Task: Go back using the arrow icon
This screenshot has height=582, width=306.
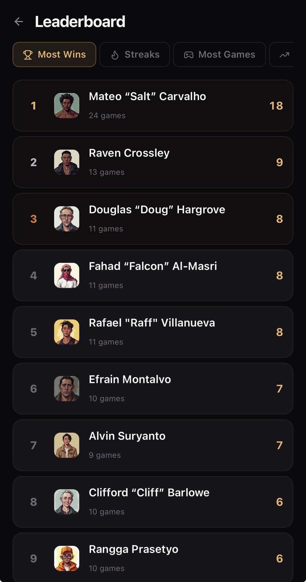Action: (19, 22)
